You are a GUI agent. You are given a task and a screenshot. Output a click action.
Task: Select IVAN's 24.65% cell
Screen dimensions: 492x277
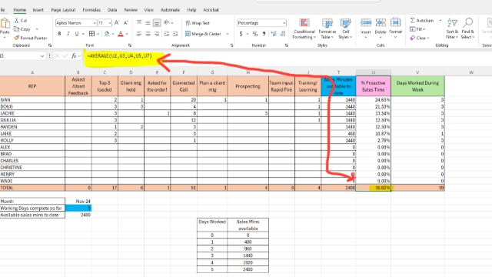pos(373,100)
